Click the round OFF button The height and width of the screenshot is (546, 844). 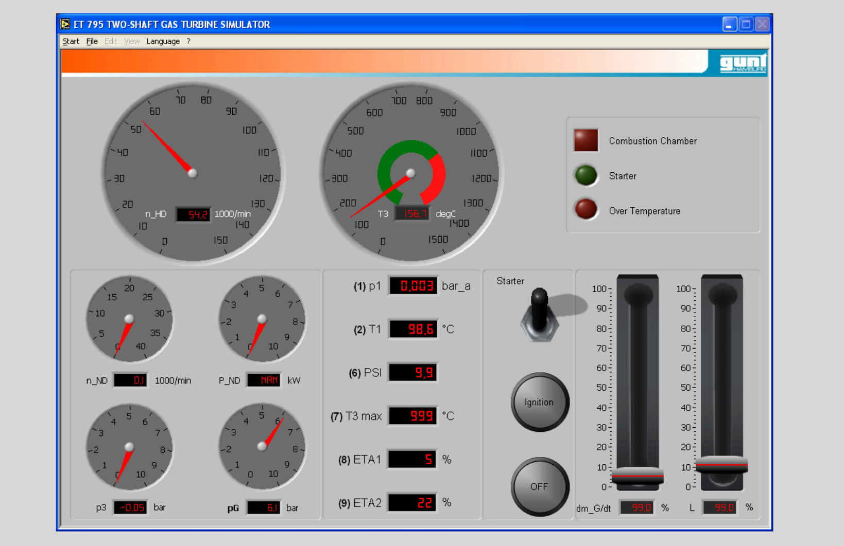point(539,486)
